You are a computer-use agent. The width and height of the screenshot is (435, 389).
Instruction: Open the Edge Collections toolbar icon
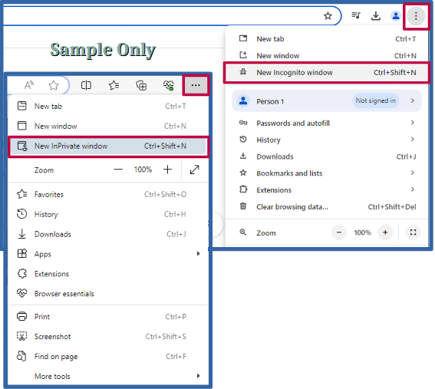pyautogui.click(x=141, y=85)
